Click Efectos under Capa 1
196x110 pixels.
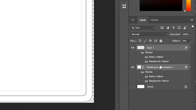149,52
